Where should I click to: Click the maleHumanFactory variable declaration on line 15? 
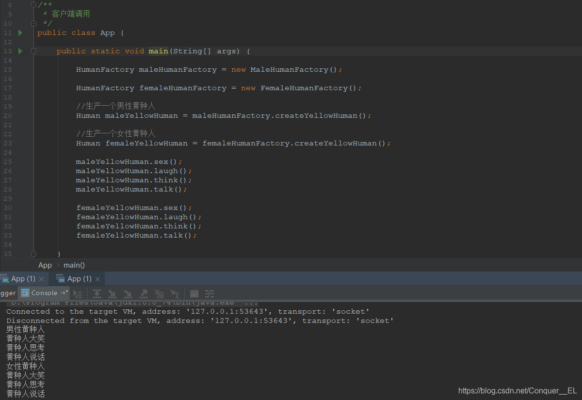pos(178,69)
